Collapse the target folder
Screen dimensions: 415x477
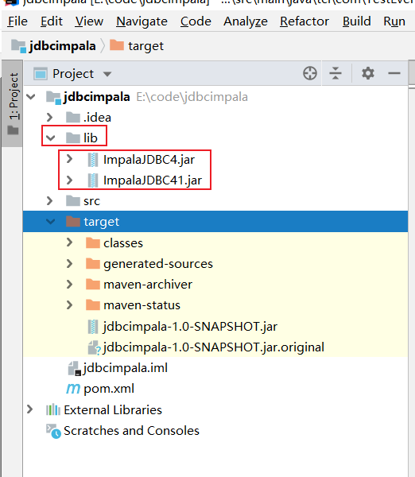[51, 222]
